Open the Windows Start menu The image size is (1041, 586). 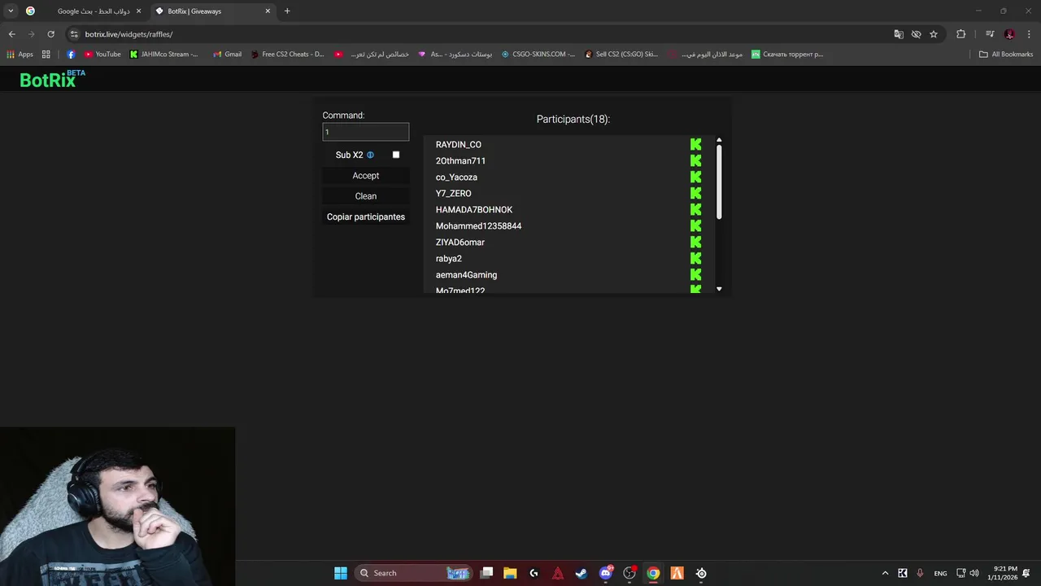pyautogui.click(x=341, y=573)
